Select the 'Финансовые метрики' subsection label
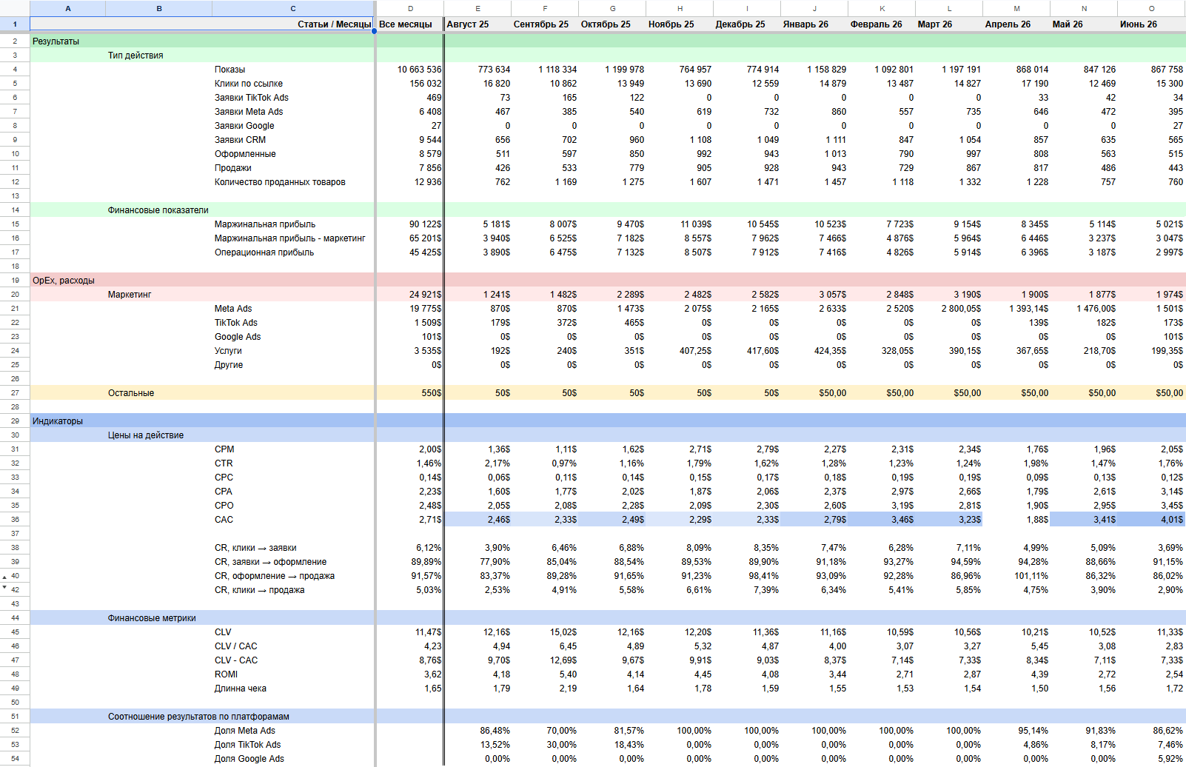 point(152,618)
